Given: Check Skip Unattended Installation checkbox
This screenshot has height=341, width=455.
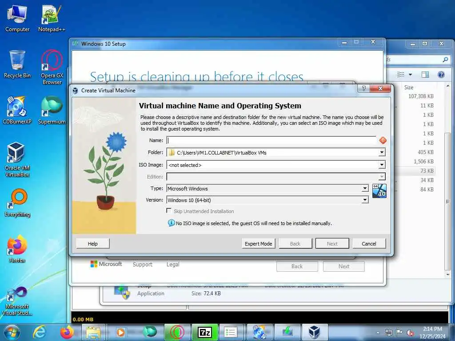Looking at the screenshot, I should click(169, 211).
